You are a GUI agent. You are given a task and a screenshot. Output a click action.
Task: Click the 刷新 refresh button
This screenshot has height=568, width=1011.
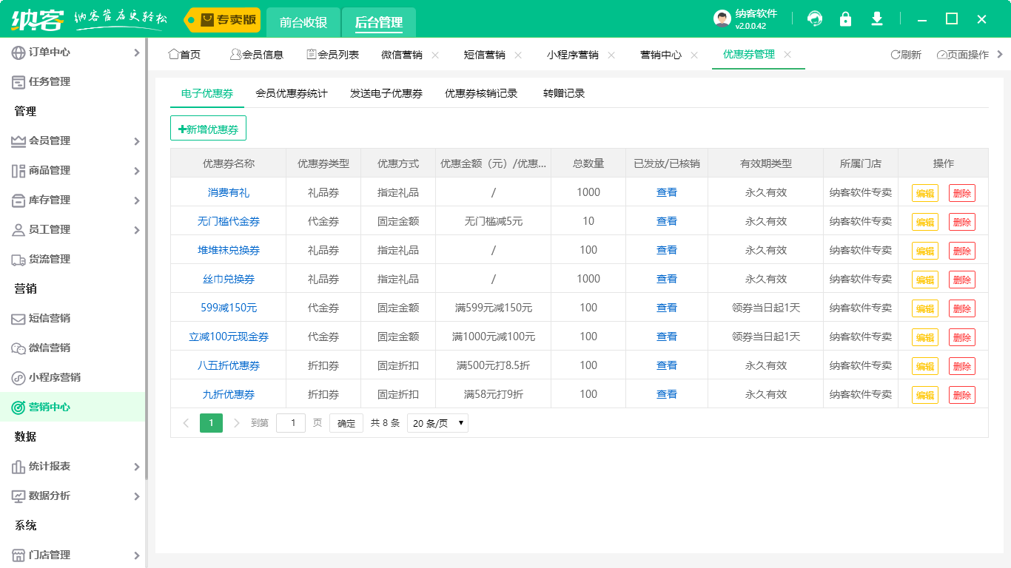tap(906, 55)
